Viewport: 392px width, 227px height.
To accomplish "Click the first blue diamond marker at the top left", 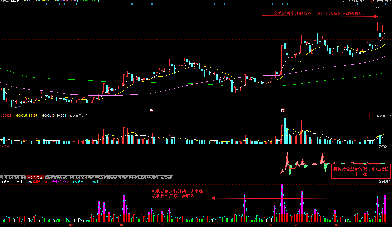I will (x=47, y=4).
